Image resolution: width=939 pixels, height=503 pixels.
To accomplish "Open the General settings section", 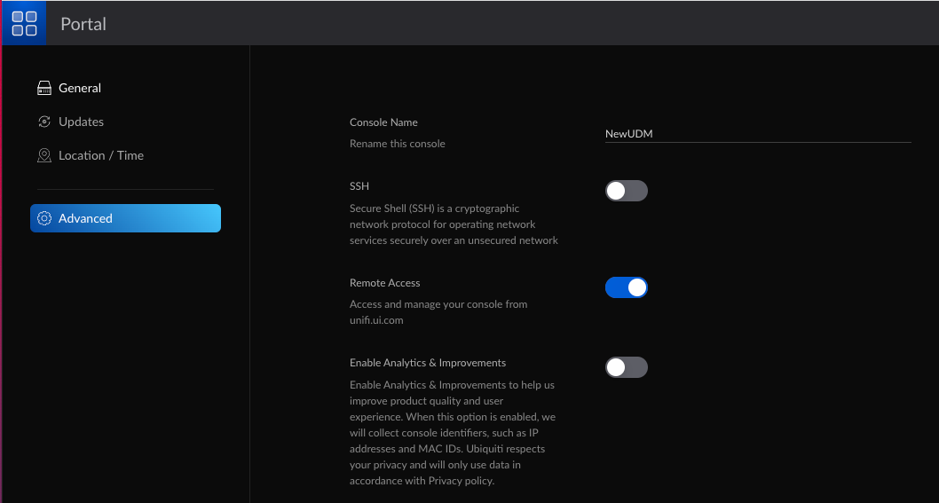I will tap(80, 88).
